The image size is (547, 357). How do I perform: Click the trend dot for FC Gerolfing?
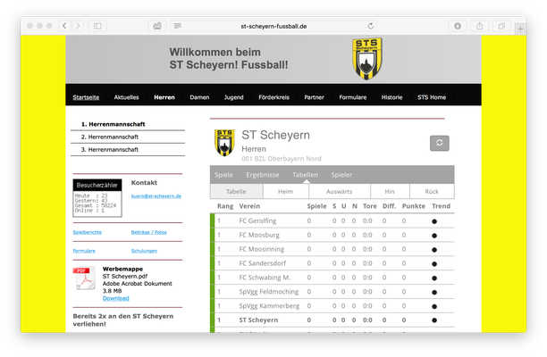(434, 221)
